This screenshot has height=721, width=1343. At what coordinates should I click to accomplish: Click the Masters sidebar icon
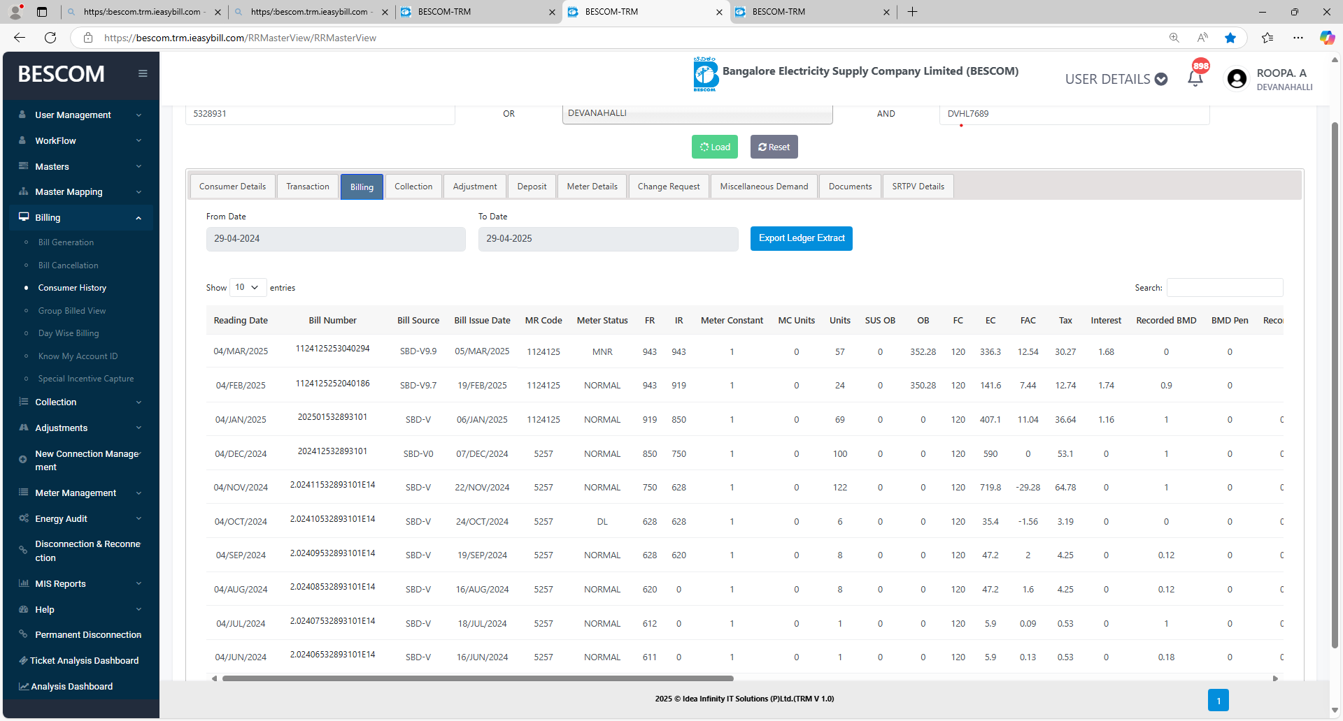pos(23,166)
